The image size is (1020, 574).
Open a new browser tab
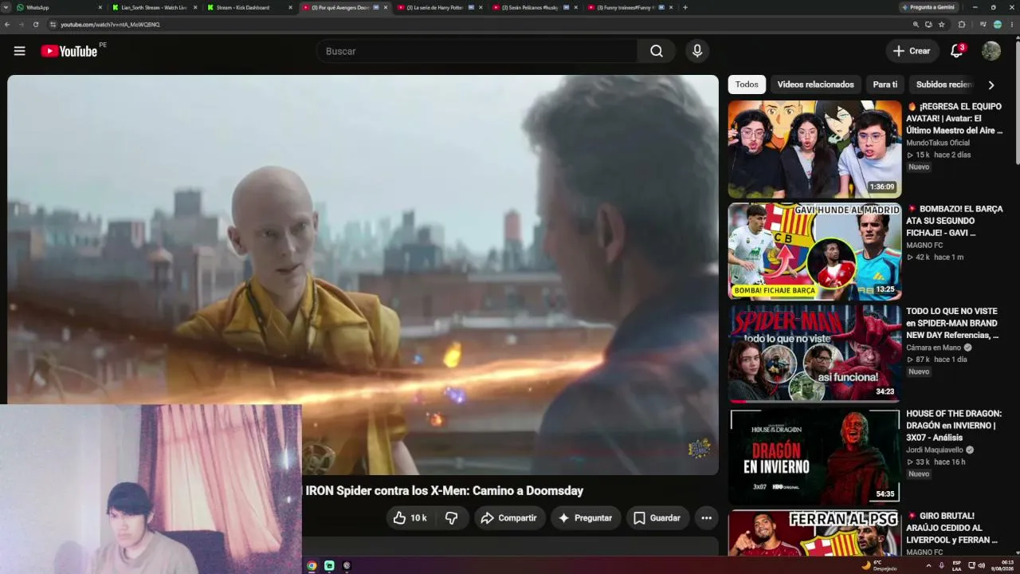[685, 7]
